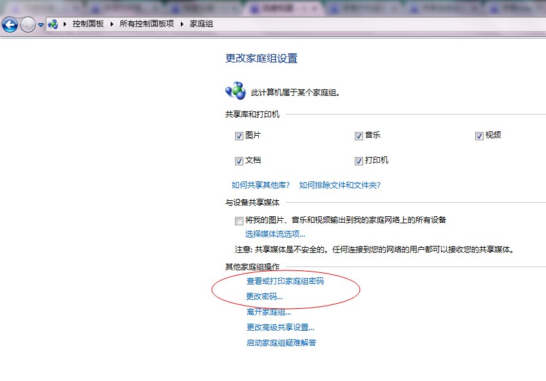Toggle the 打印机 sharing checkbox
The height and width of the screenshot is (381, 546).
tap(359, 161)
